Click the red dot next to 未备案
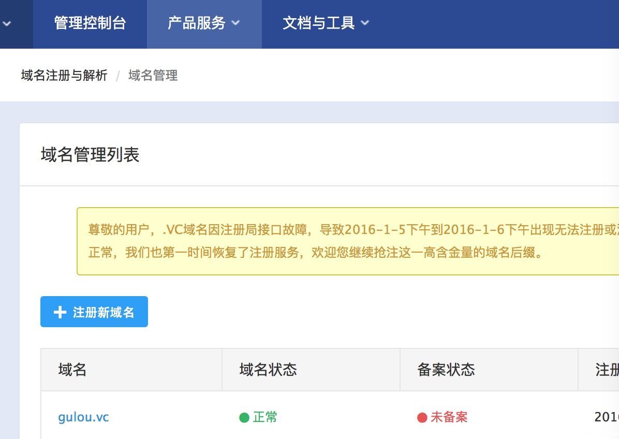 point(423,416)
